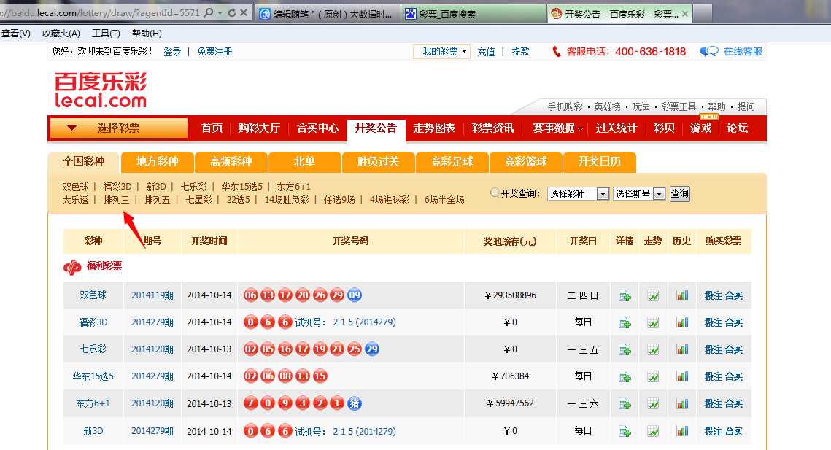Click the 百度乐彩 lecai.com logo
The width and height of the screenshot is (831, 450).
click(x=101, y=90)
